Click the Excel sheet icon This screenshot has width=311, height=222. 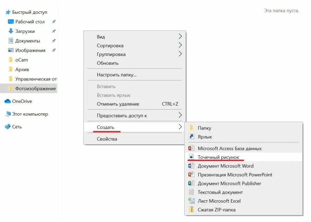click(x=191, y=201)
